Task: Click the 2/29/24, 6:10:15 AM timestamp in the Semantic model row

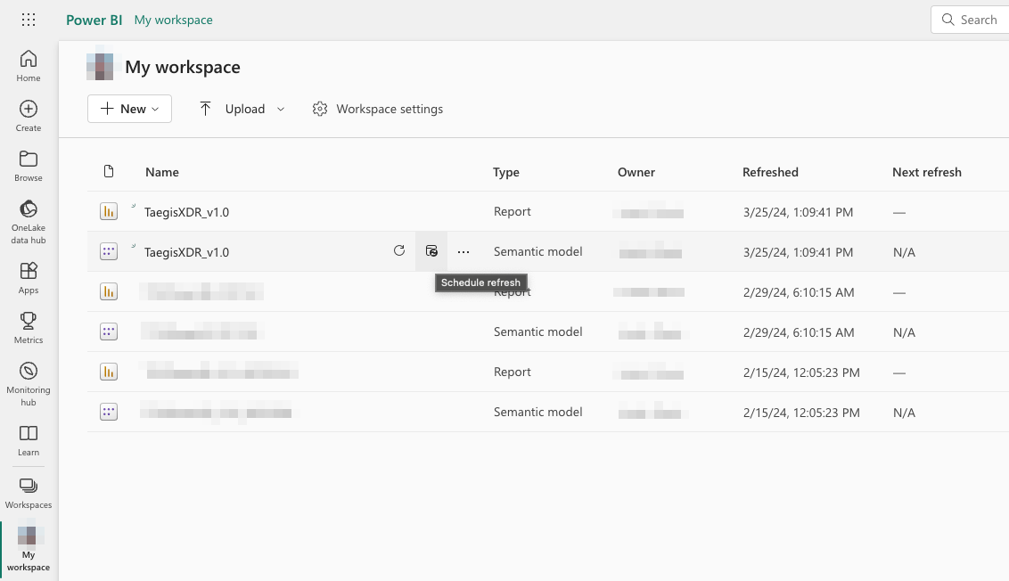Action: (799, 332)
